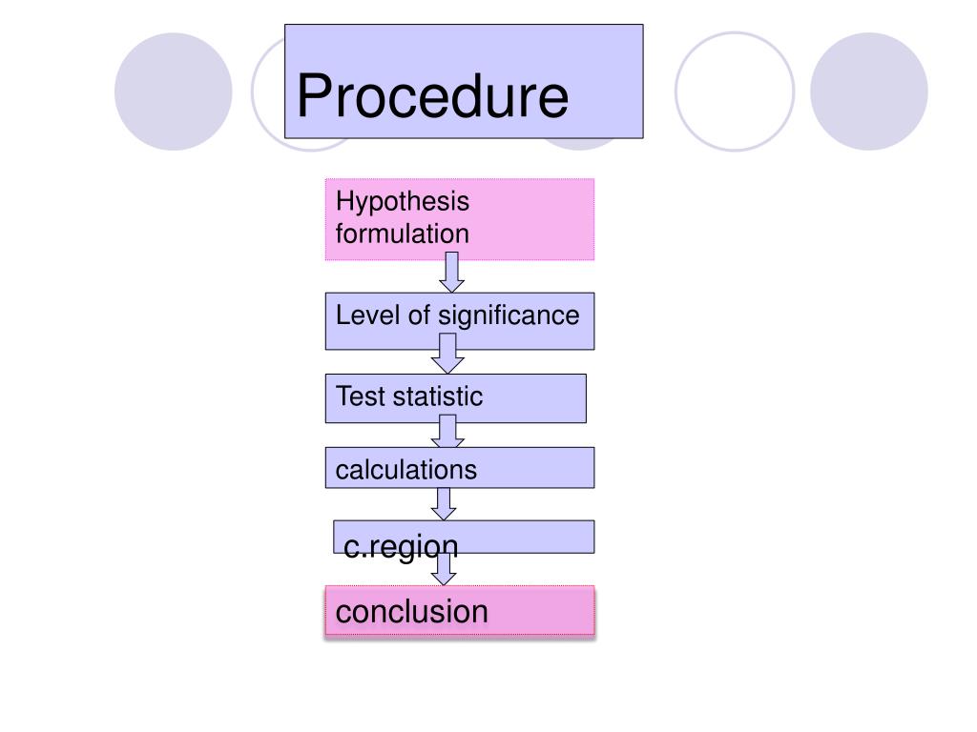977x732 pixels.
Task: Click the pink conclusion box
Action: pyautogui.click(x=459, y=611)
